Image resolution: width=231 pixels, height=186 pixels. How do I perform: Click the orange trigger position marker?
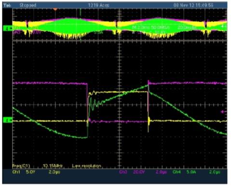tap(55, 10)
